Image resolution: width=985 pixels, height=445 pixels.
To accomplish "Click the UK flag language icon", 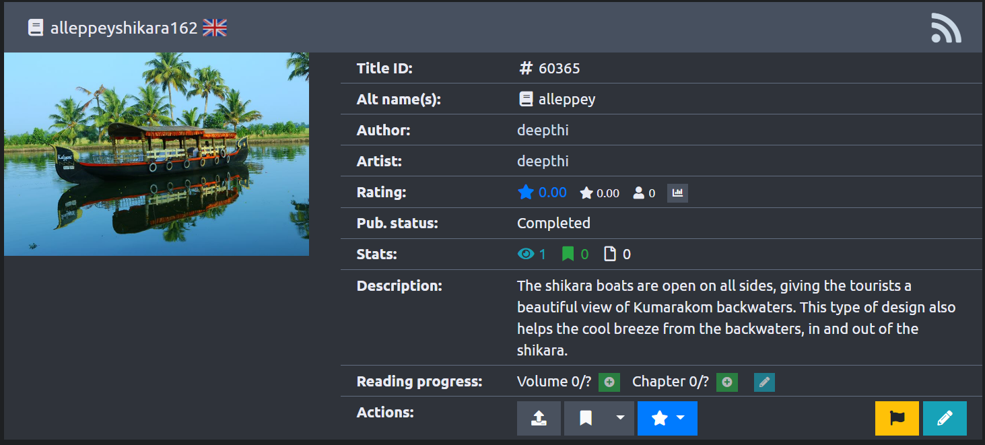I will pos(215,28).
